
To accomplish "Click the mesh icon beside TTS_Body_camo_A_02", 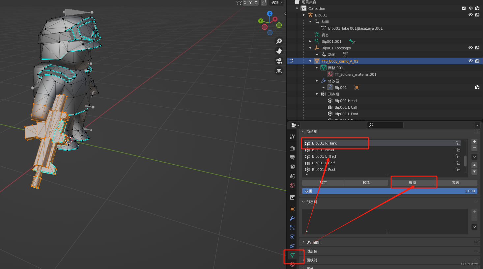I will pyautogui.click(x=317, y=61).
